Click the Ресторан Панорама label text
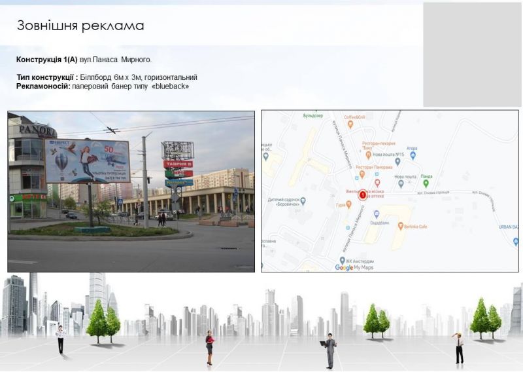This screenshot has width=523, height=372. [374, 167]
